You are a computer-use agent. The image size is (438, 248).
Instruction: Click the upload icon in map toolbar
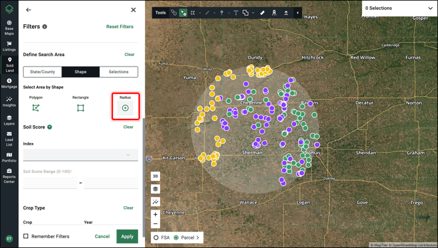pos(286,13)
